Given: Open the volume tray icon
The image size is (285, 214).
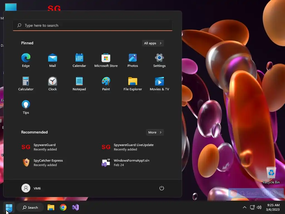Looking at the screenshot, I should tap(259, 207).
